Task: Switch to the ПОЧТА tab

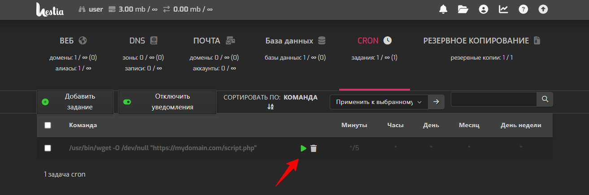Action: (214, 41)
